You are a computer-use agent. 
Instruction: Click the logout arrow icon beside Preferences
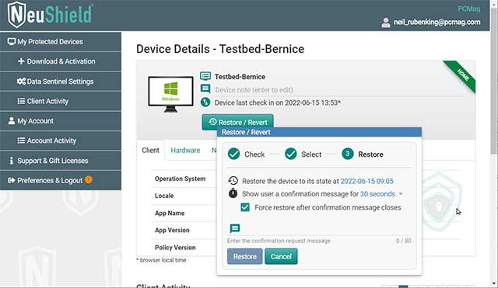tap(12, 180)
